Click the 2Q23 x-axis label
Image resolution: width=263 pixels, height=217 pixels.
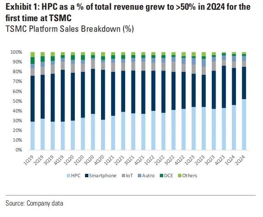tap(200, 160)
